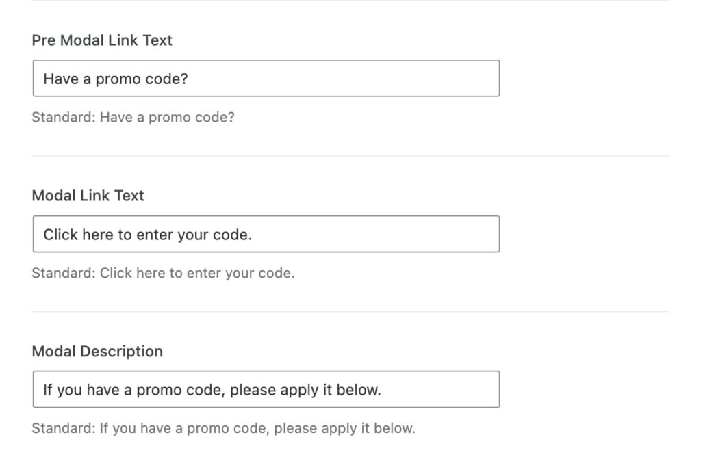Click the empty area right of the first field
Screen dimensions: 701x461
pos(596,79)
